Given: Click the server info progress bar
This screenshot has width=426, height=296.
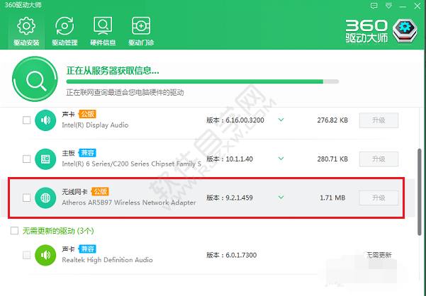Looking at the screenshot, I should click(x=203, y=81).
